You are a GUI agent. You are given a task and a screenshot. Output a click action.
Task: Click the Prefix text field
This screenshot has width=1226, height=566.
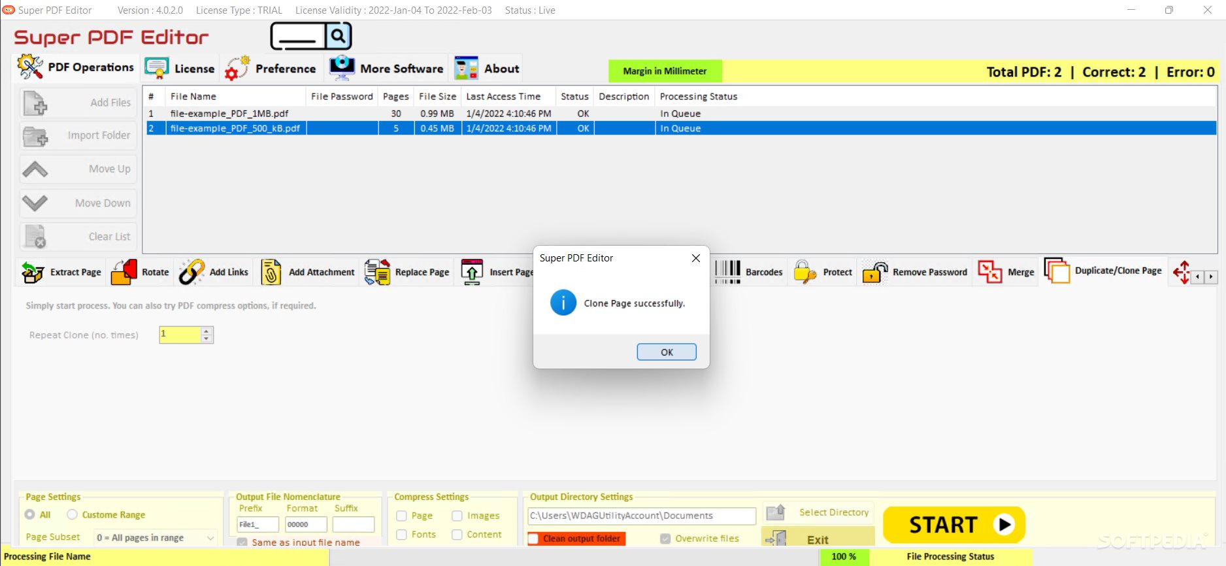(x=258, y=524)
